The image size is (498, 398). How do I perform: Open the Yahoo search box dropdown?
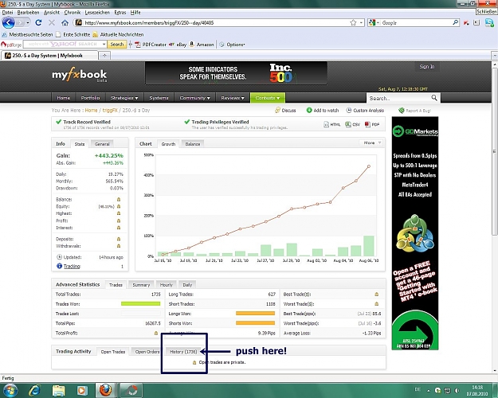pos(104,45)
